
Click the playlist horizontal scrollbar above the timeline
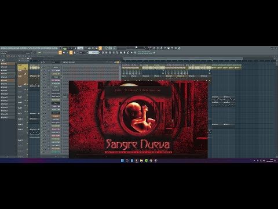pos(183,59)
